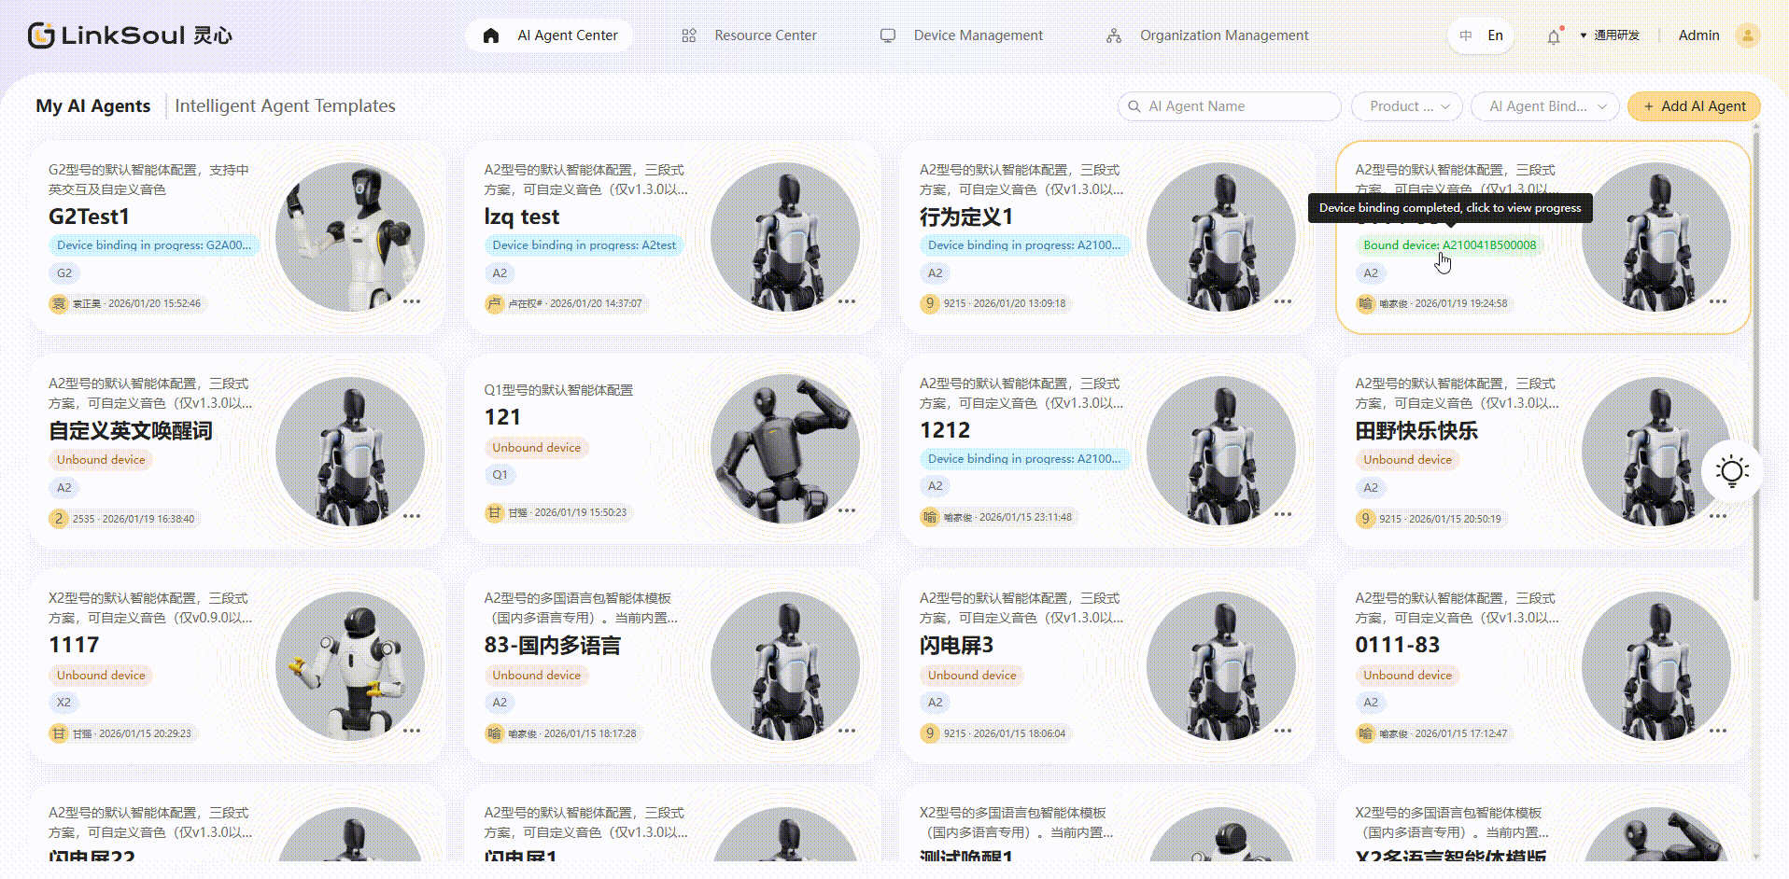The image size is (1789, 879).
Task: Click the Q1 product tag on agent 121
Action: tap(500, 475)
